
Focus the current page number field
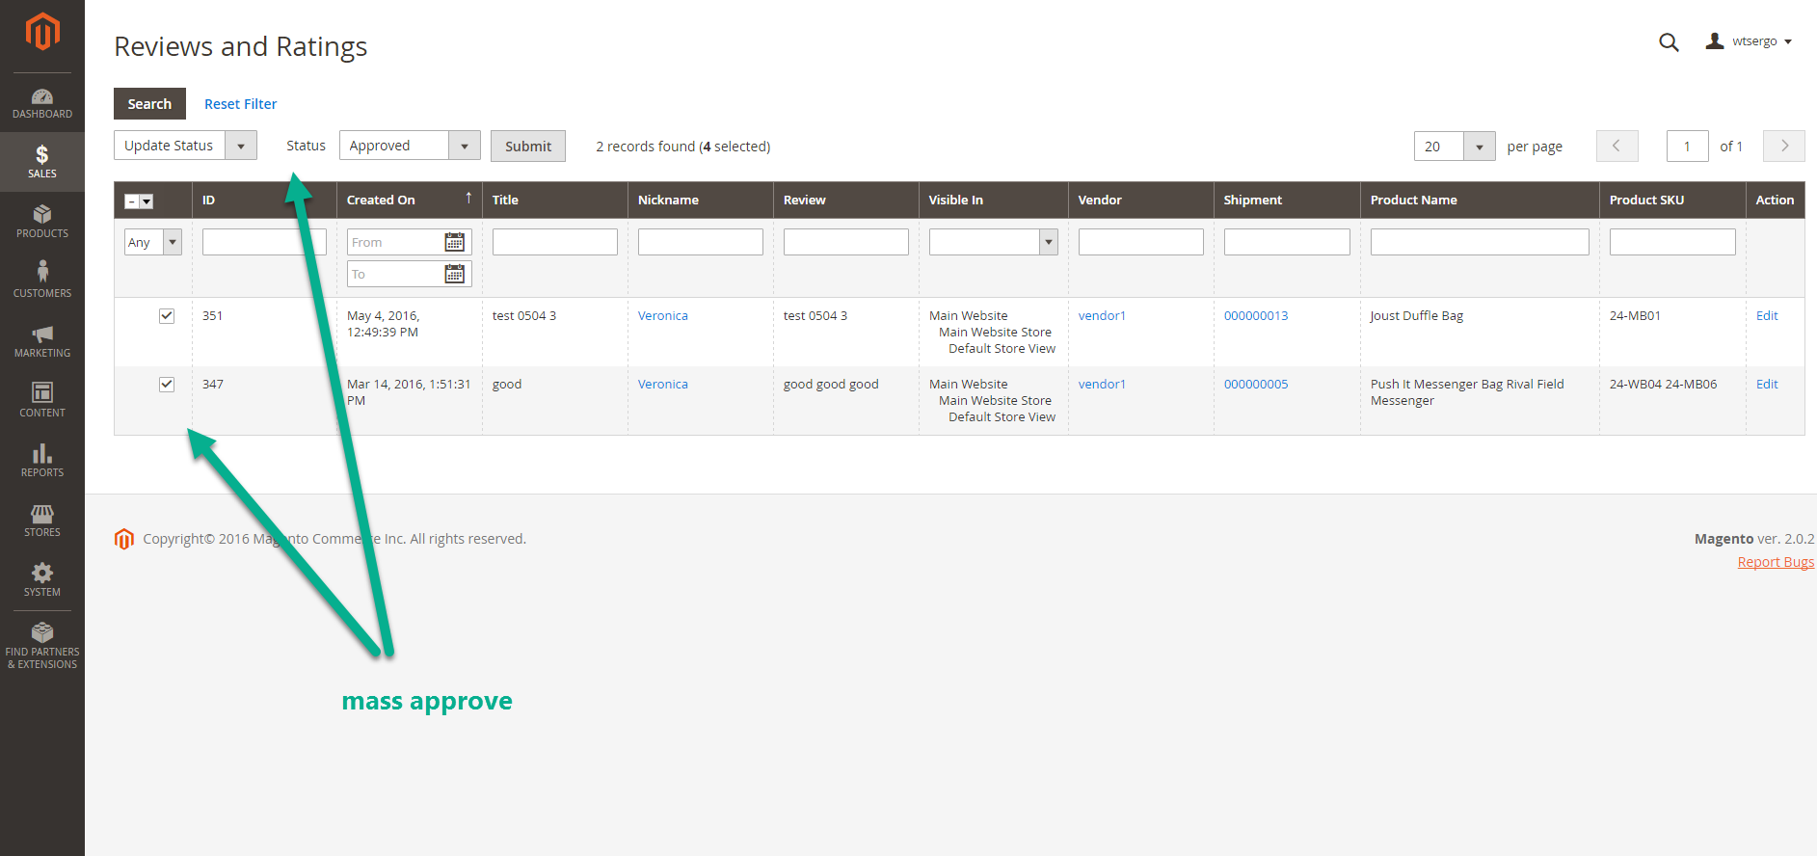click(x=1687, y=146)
